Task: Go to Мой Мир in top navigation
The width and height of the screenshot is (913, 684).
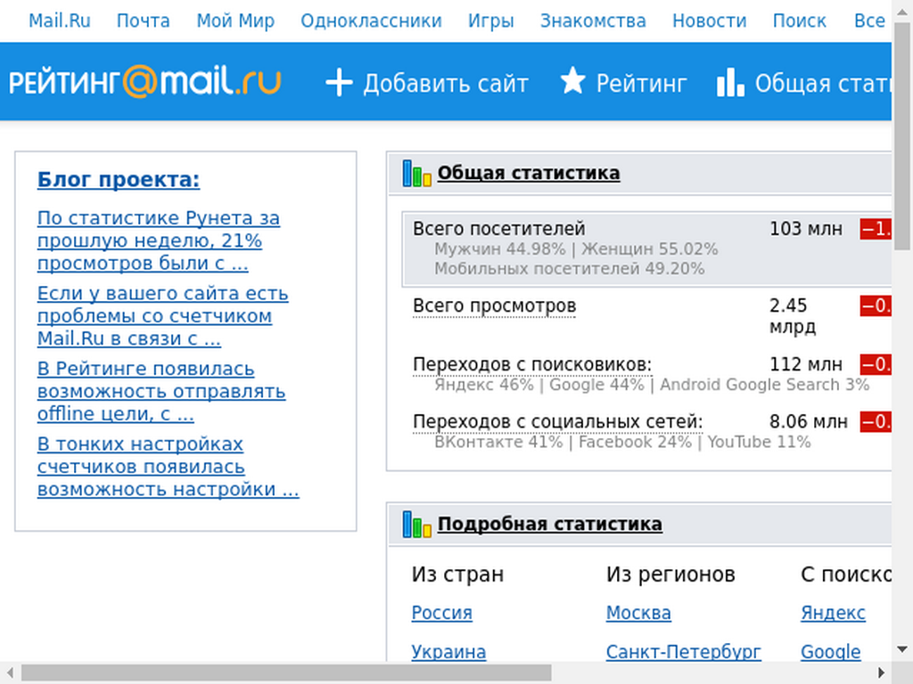Action: click(235, 21)
